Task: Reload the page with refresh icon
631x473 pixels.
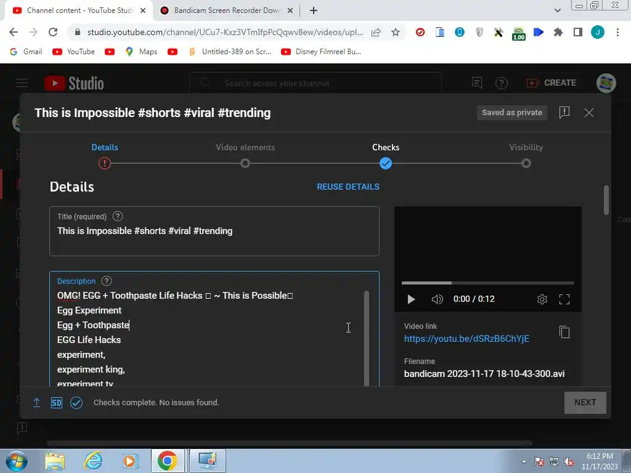Action: click(53, 32)
